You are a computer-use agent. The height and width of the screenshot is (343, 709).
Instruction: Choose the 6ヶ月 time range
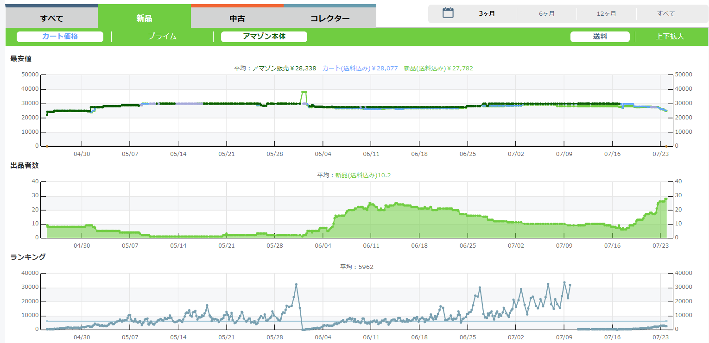546,14
